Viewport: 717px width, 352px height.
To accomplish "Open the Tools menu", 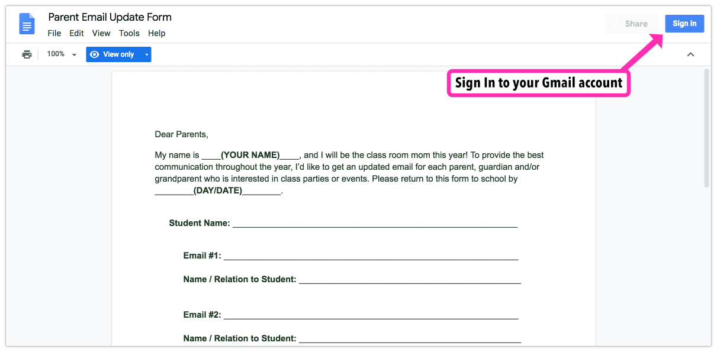I will [129, 33].
